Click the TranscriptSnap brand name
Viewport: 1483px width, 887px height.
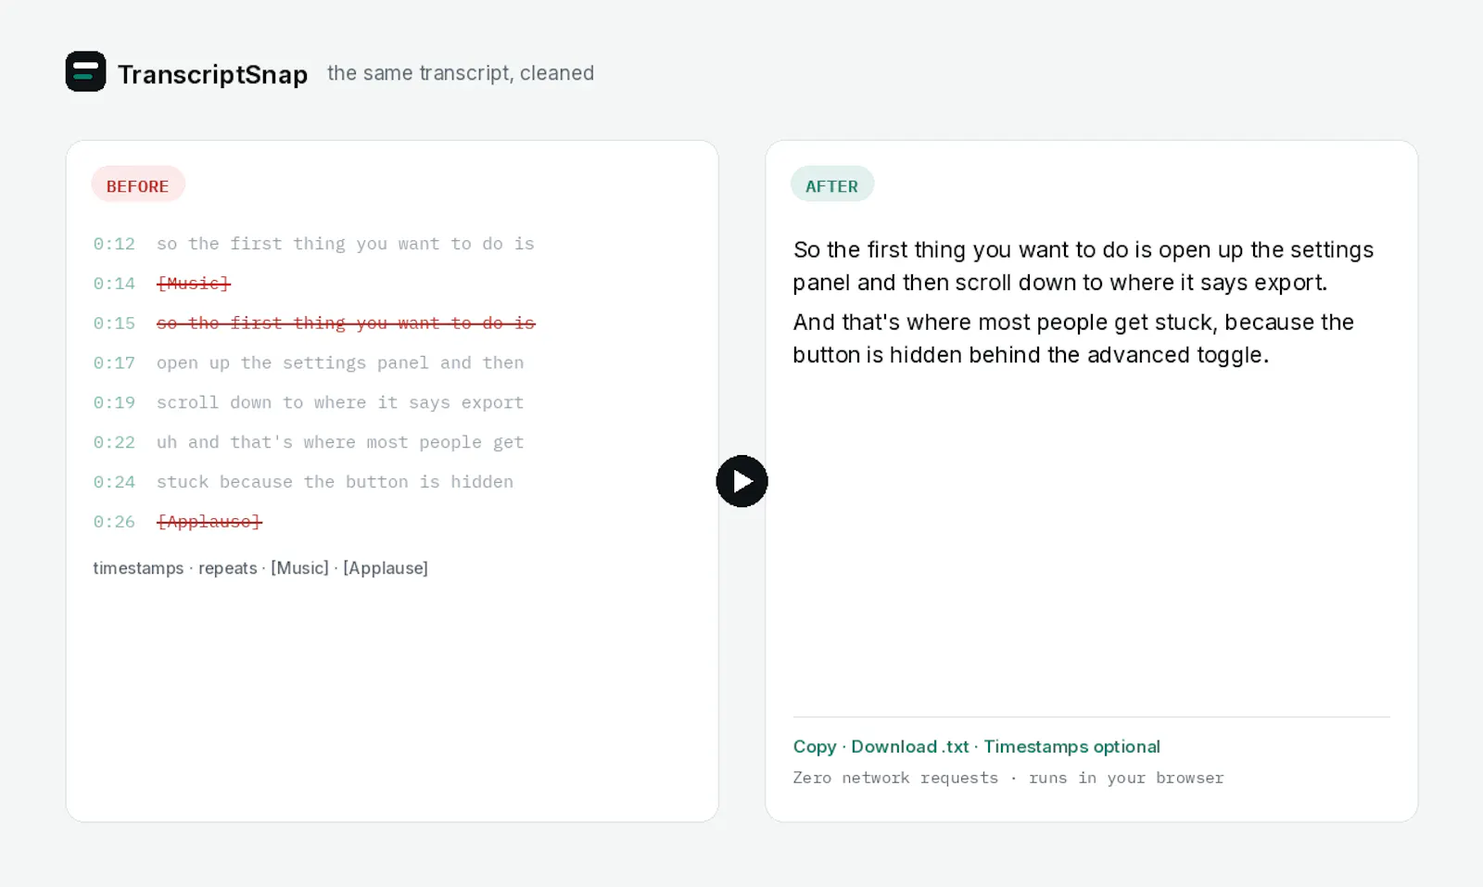point(212,74)
